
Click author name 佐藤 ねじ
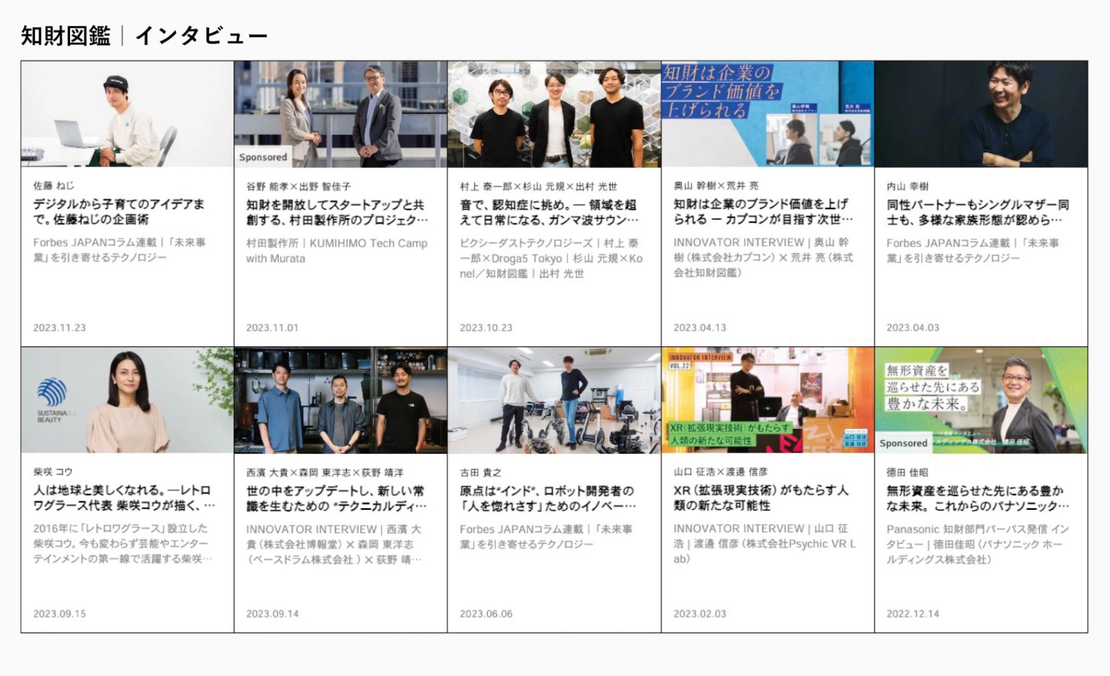(x=54, y=186)
